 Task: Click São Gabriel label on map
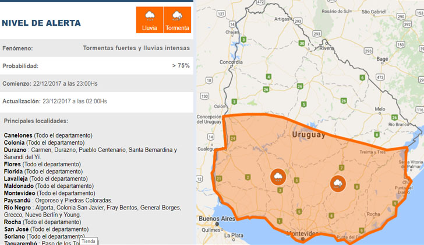[x=373, y=12]
